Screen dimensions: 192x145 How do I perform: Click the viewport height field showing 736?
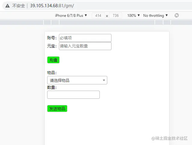115,16
